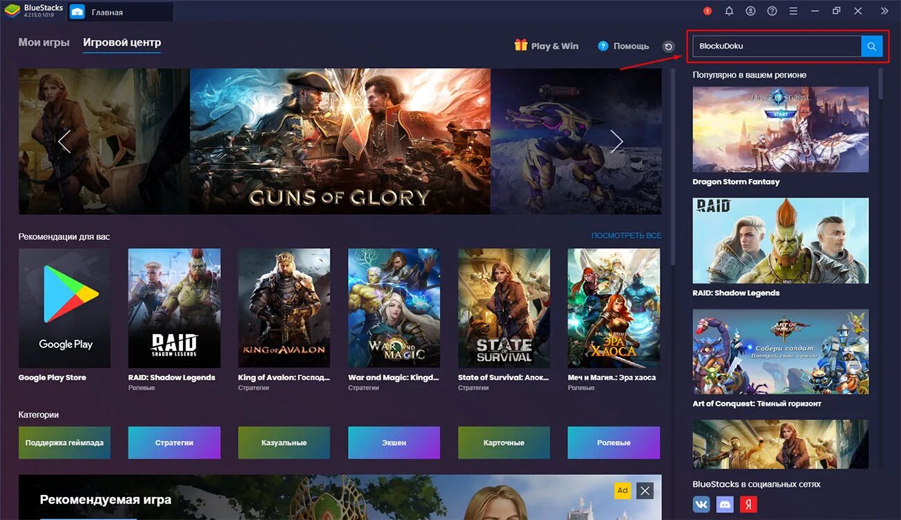
Task: Click the Рекомендуемая игра heading
Action: click(x=105, y=499)
